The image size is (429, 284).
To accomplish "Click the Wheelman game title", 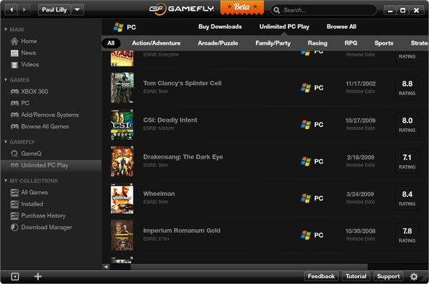I will 159,194.
